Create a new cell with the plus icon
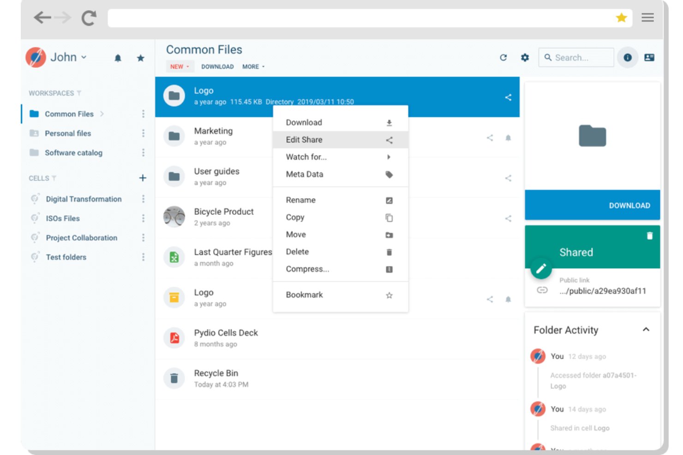This screenshot has width=683, height=455. [x=143, y=177]
